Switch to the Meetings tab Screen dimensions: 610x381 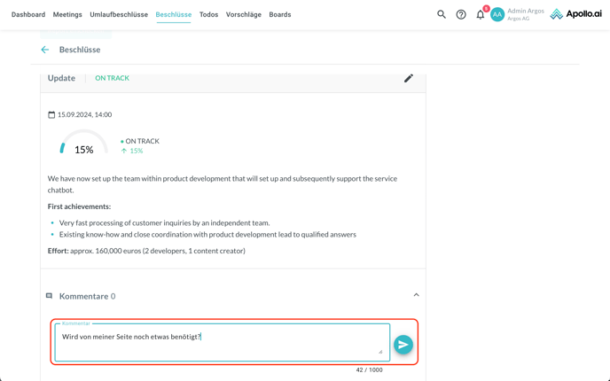pyautogui.click(x=67, y=15)
